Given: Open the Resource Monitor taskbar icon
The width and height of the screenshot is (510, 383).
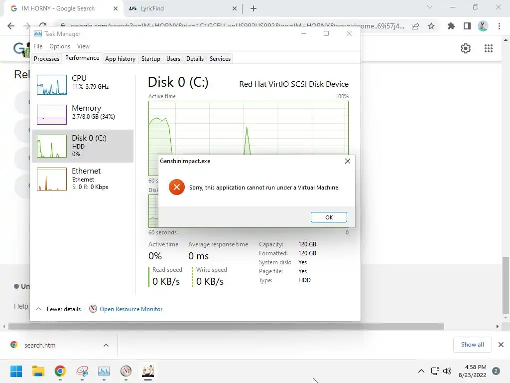Looking at the screenshot, I should pos(126,371).
